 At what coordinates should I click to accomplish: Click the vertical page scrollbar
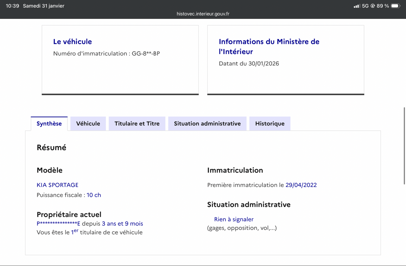pyautogui.click(x=404, y=146)
